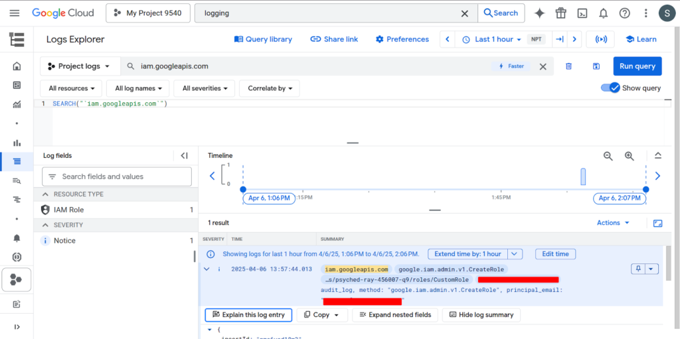Clear the top search box text

pos(464,13)
